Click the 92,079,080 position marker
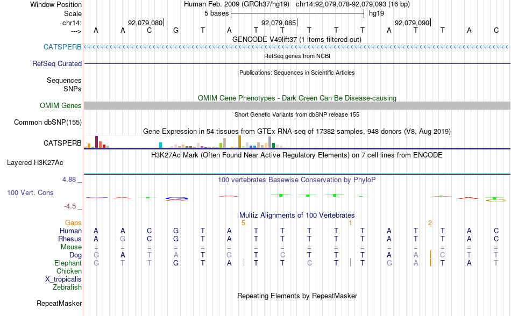The width and height of the screenshot is (511, 316). (x=145, y=23)
